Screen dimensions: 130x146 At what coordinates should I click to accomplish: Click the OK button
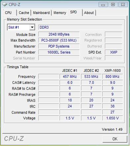[x=115, y=139]
